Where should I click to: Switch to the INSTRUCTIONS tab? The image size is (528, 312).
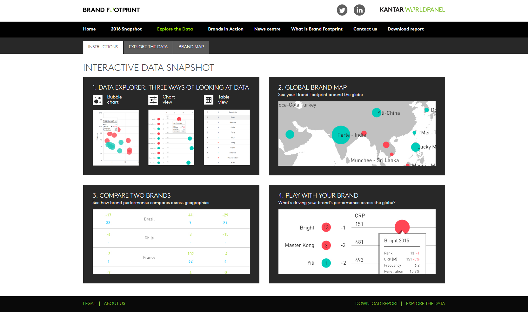click(103, 47)
